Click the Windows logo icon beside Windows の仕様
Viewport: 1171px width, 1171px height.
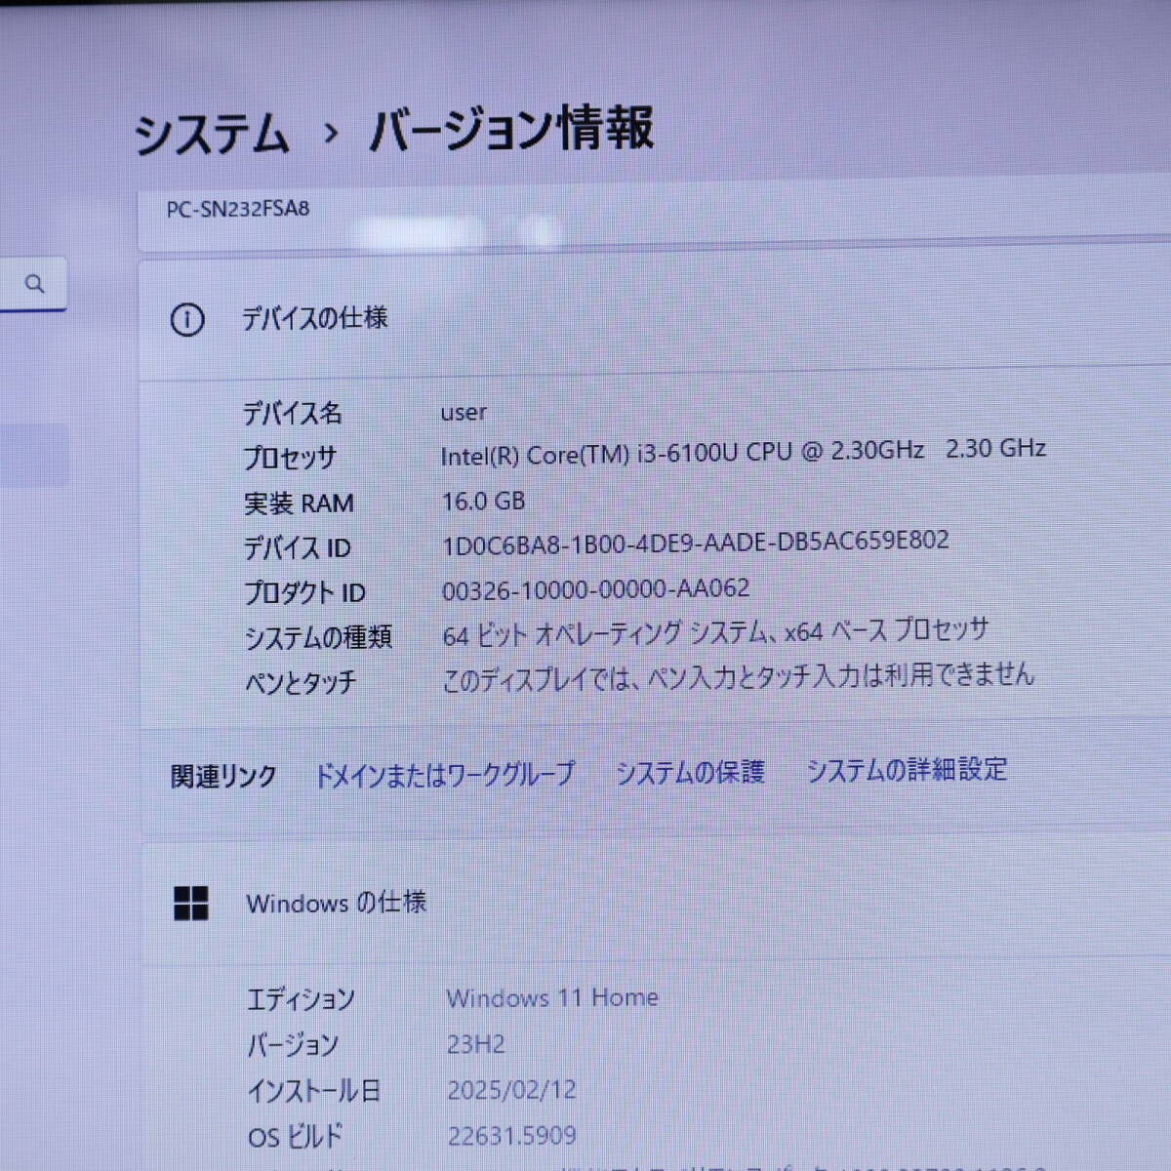pyautogui.click(x=190, y=904)
